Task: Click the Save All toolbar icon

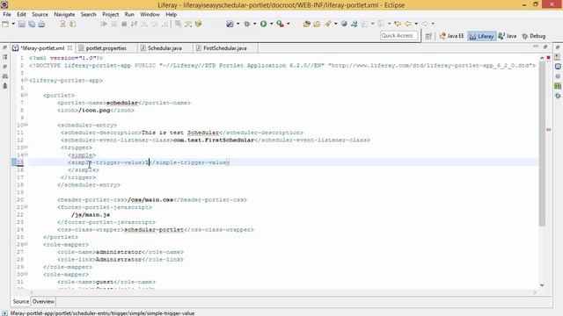Action: [32, 24]
